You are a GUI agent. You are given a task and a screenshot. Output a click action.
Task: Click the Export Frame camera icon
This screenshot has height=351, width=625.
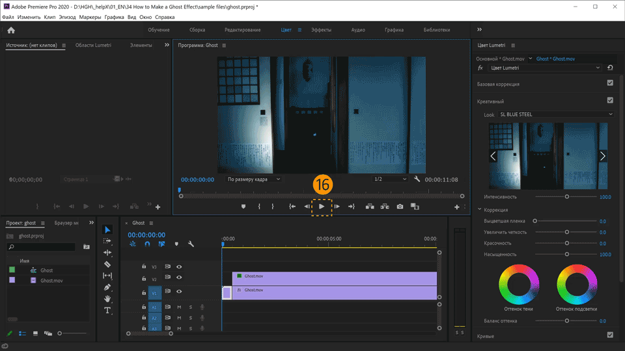pyautogui.click(x=400, y=207)
